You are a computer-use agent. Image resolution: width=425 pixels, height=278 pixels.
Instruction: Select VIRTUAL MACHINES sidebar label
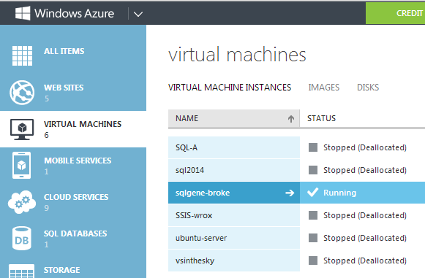pyautogui.click(x=83, y=124)
